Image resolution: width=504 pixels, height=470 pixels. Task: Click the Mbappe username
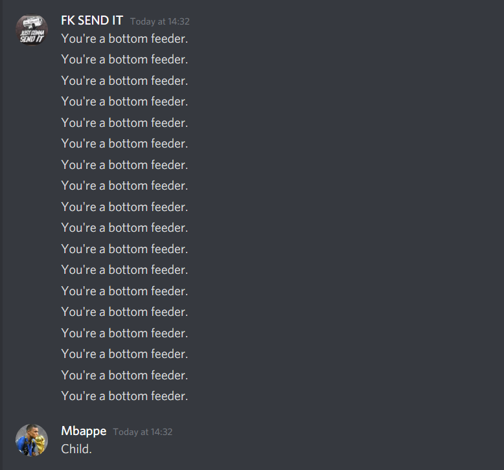[x=84, y=431]
